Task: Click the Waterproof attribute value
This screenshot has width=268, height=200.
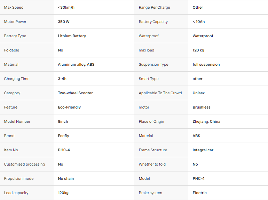Action: (x=203, y=36)
